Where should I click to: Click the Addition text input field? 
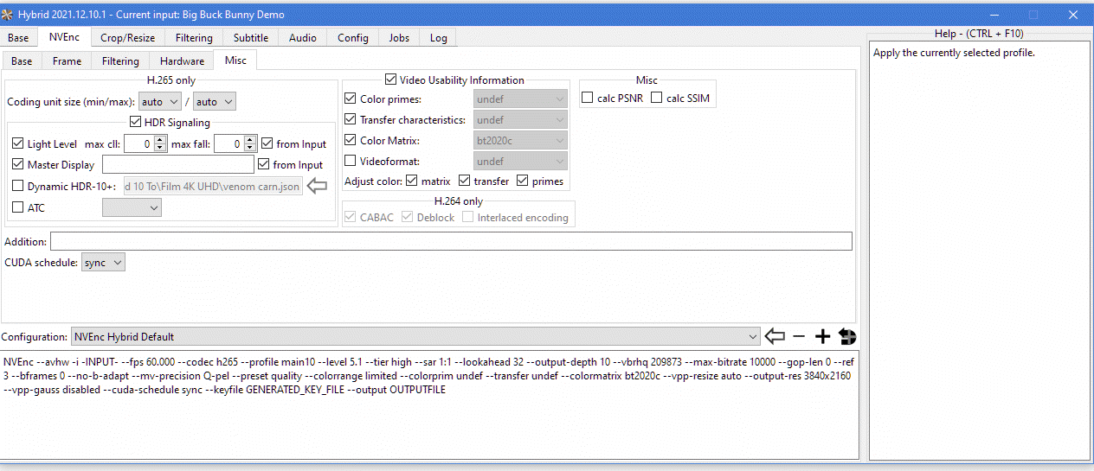pyautogui.click(x=450, y=241)
